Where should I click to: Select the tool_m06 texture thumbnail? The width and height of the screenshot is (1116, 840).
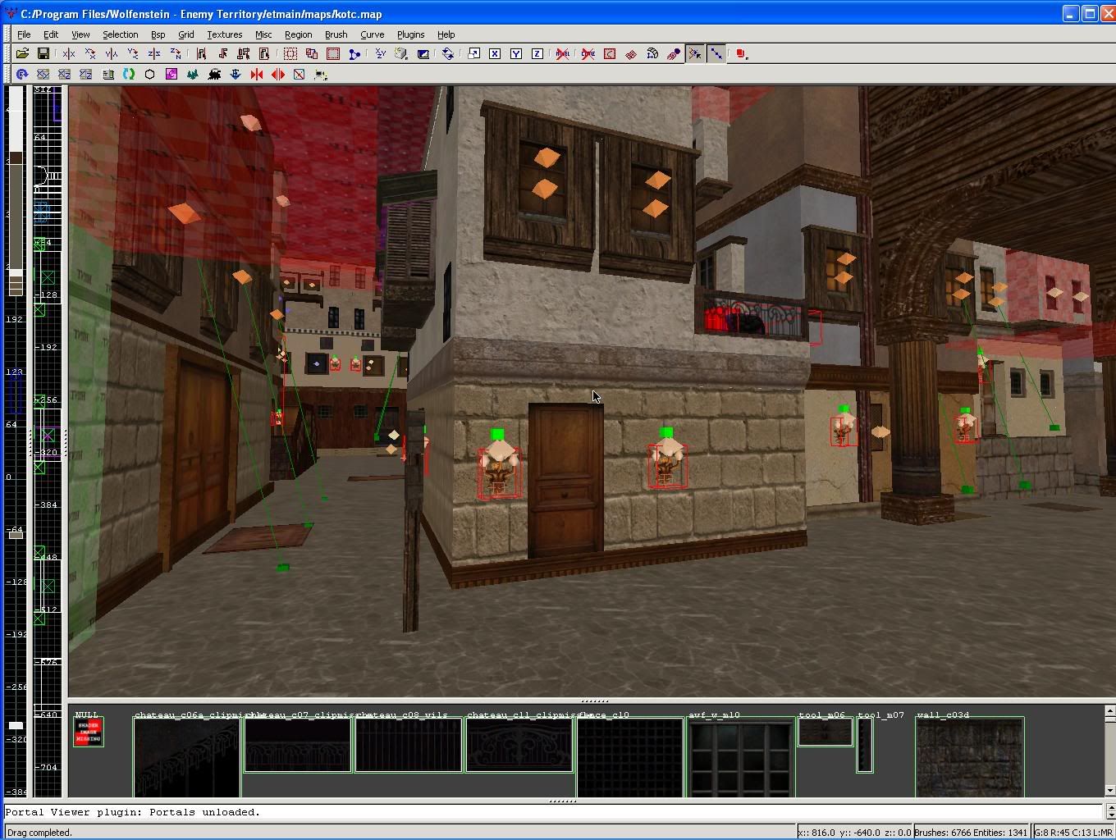pos(826,732)
